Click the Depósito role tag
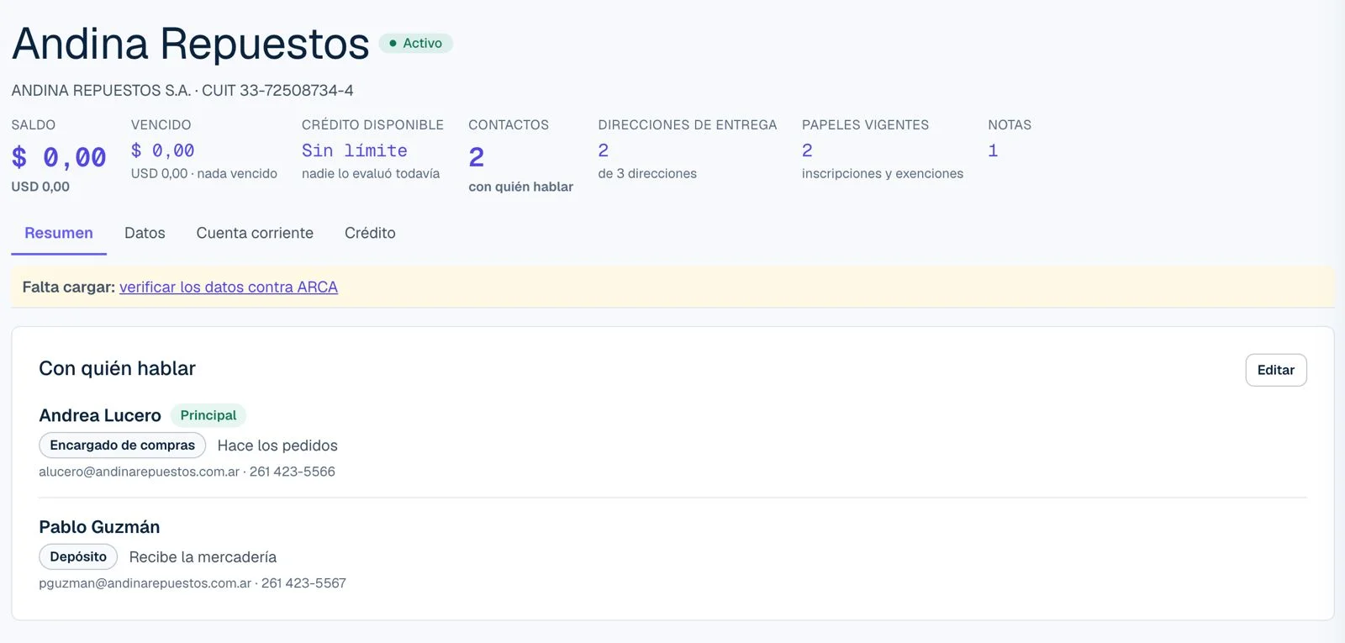Viewport: 1345px width, 643px height. (78, 556)
